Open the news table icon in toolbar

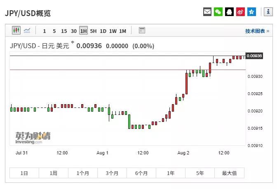pyautogui.click(x=142, y=30)
